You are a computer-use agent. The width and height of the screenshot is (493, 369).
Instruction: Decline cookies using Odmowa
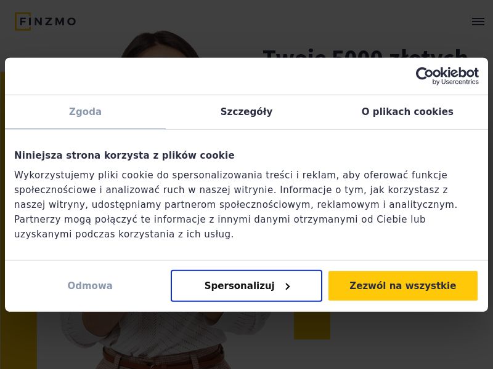pos(90,286)
